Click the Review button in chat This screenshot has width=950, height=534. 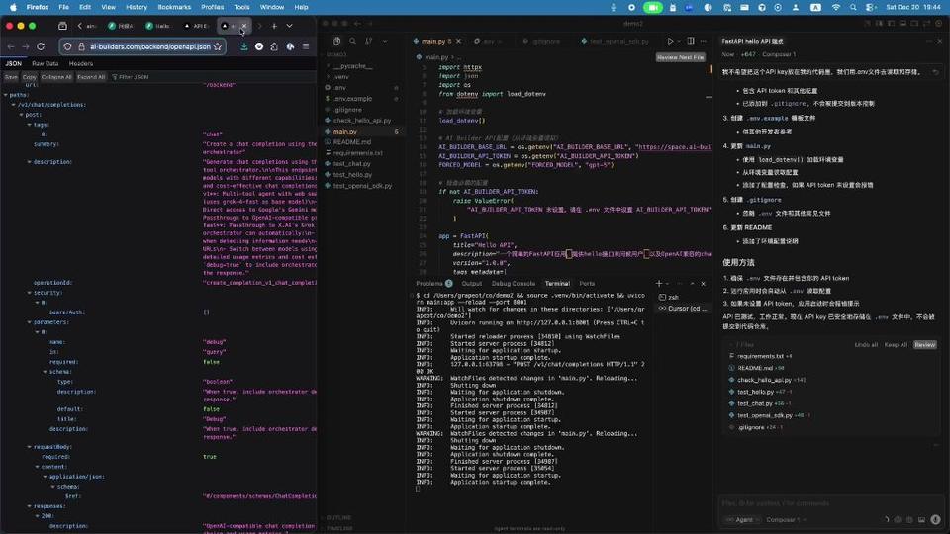(924, 344)
